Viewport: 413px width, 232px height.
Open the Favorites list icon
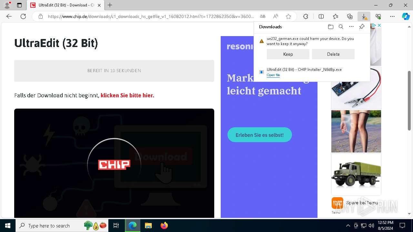pyautogui.click(x=336, y=16)
